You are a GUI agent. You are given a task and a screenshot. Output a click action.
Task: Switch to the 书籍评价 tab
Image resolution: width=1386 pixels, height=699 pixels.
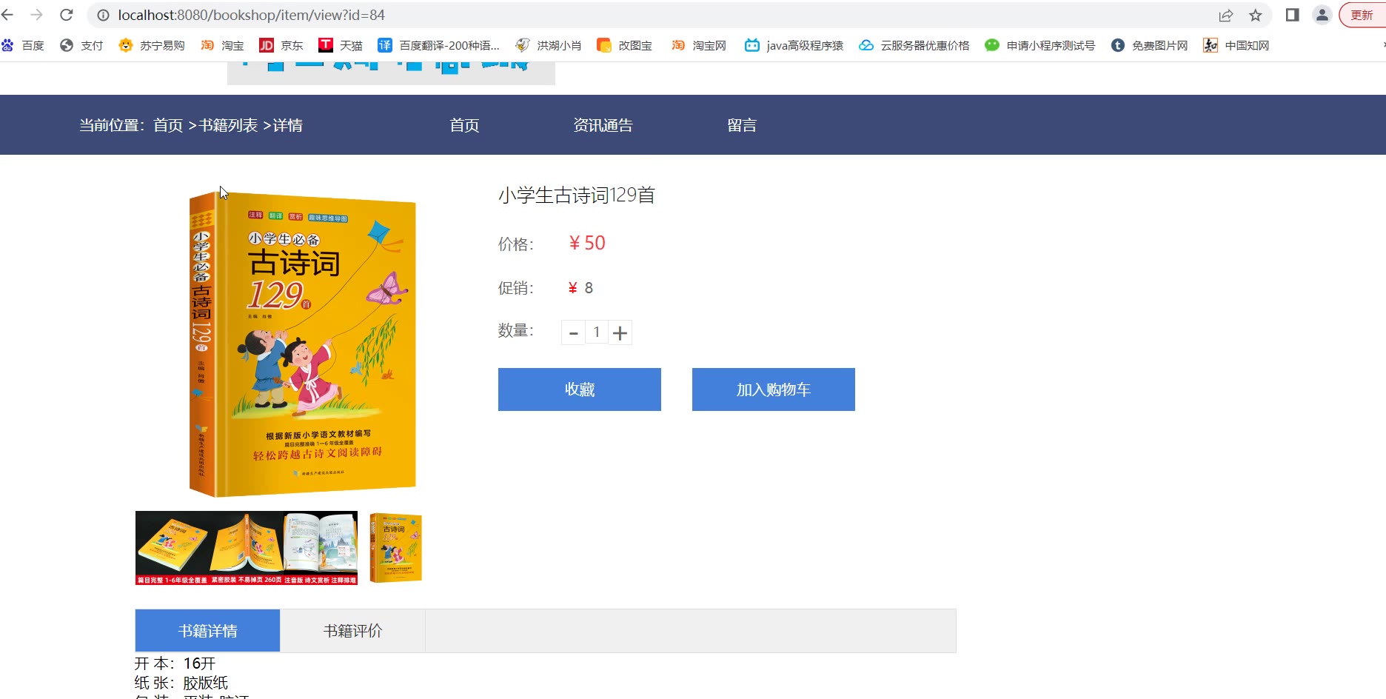[352, 631]
